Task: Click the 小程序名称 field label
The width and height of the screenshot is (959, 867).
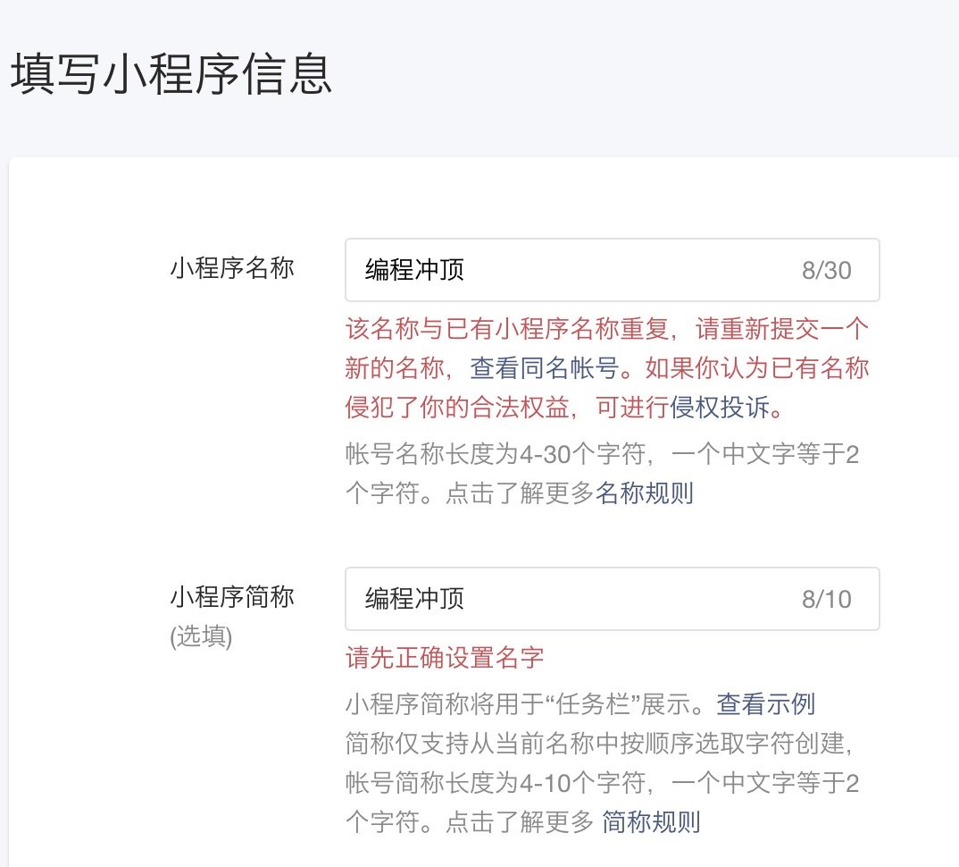Action: [x=231, y=268]
